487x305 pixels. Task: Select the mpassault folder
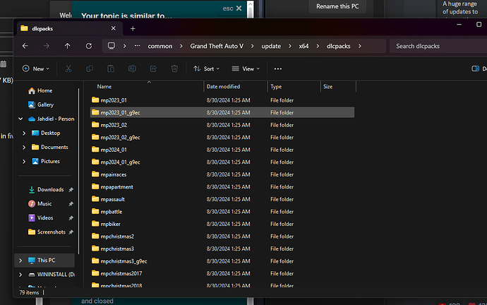pyautogui.click(x=222, y=199)
